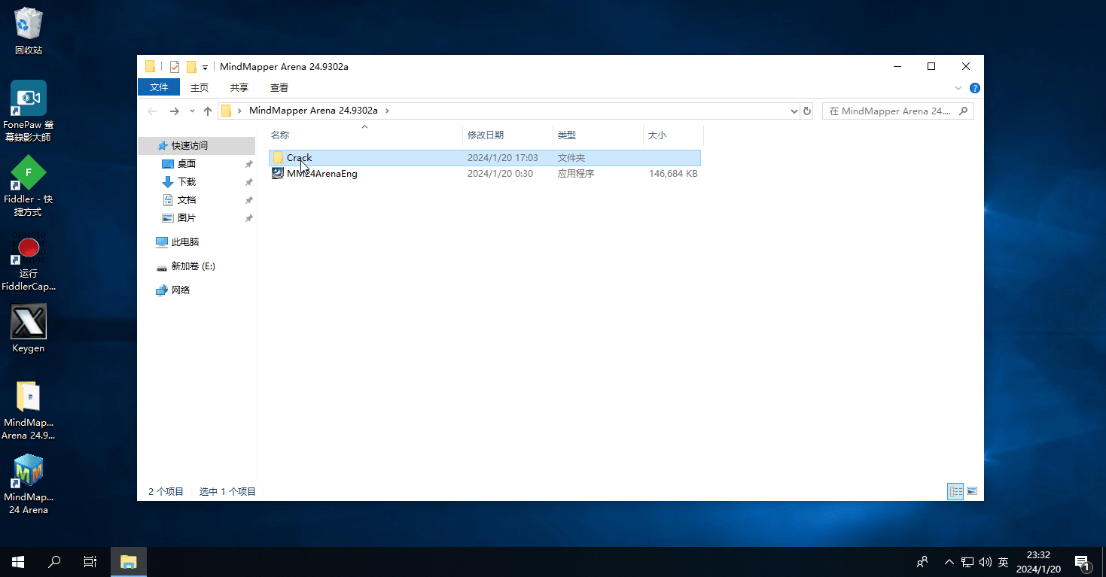Click the refresh icon beside address bar
Image resolution: width=1106 pixels, height=577 pixels.
[807, 111]
